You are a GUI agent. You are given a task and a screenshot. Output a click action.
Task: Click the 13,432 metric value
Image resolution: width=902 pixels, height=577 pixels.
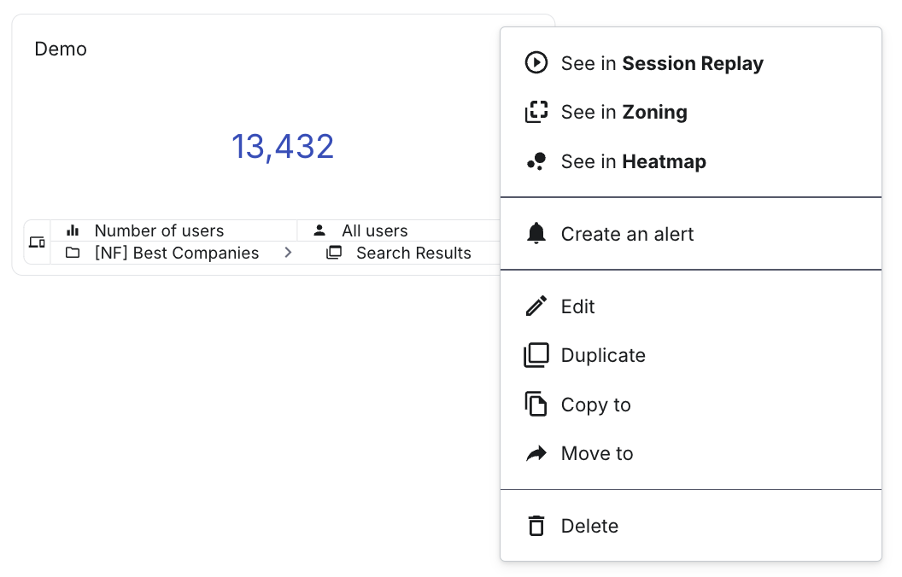[x=283, y=146]
